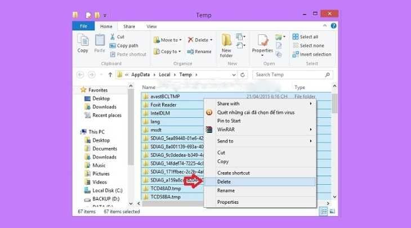This screenshot has width=411, height=228.
Task: Go back with the Back arrow
Action: tap(80, 75)
